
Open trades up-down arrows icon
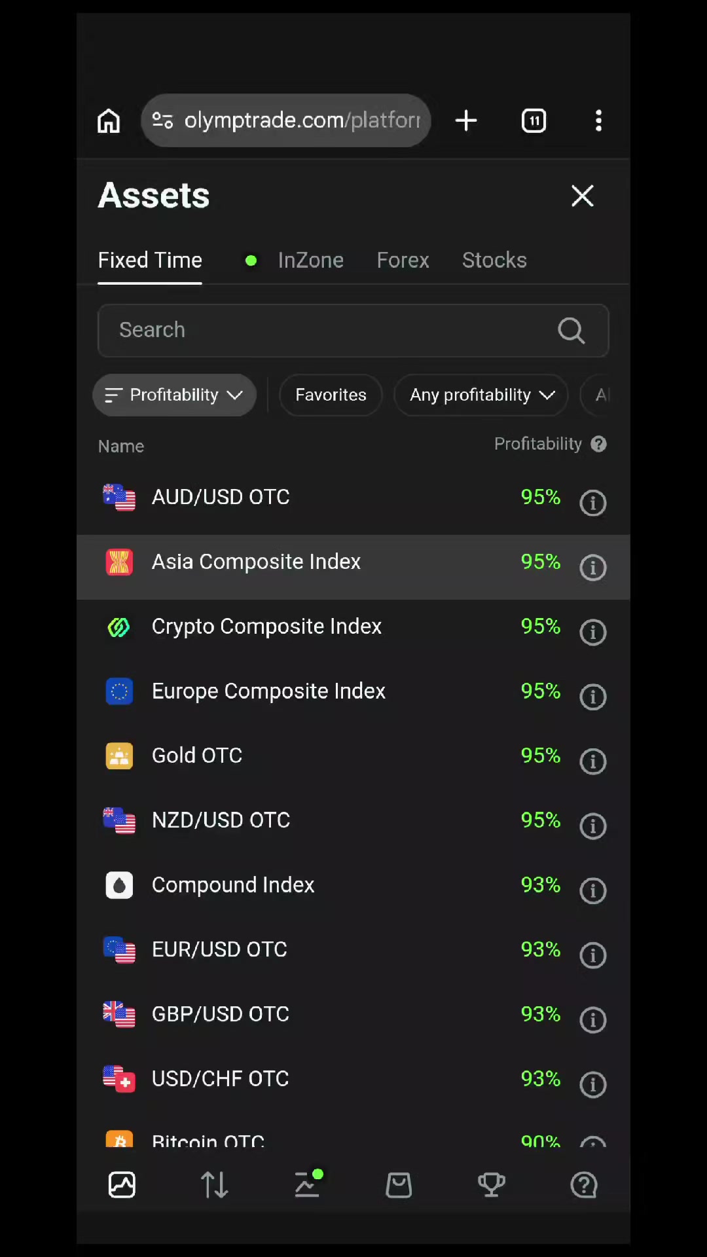click(214, 1185)
